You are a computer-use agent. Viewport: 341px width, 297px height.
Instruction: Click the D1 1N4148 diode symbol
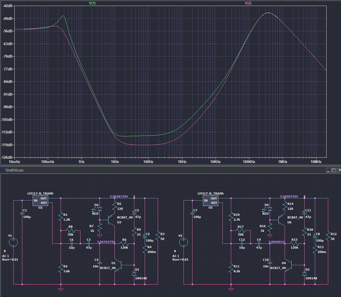pyautogui.click(x=134, y=274)
